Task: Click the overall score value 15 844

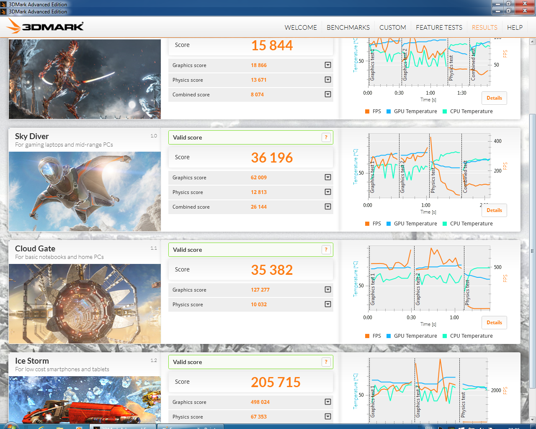Action: [272, 45]
